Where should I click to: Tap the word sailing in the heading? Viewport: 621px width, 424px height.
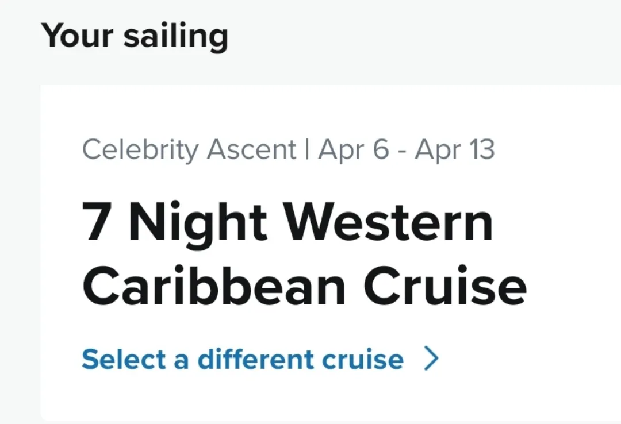(x=175, y=37)
